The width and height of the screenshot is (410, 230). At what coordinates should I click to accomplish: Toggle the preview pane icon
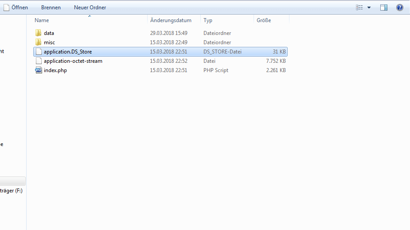coord(384,8)
